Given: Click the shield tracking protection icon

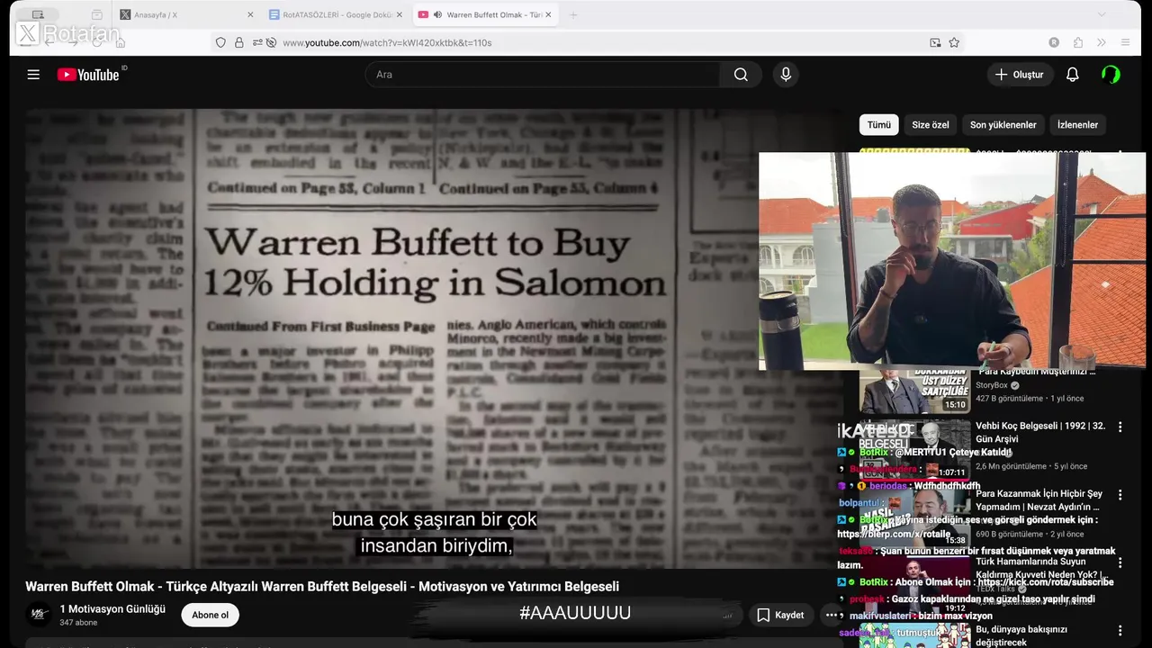Looking at the screenshot, I should pos(220,42).
